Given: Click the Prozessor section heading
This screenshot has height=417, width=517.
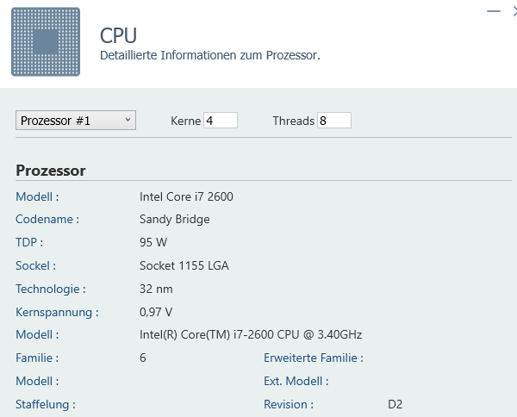Looking at the screenshot, I should coord(51,171).
